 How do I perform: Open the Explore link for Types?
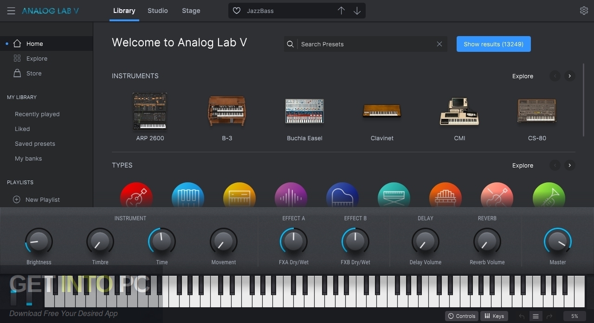coord(523,165)
